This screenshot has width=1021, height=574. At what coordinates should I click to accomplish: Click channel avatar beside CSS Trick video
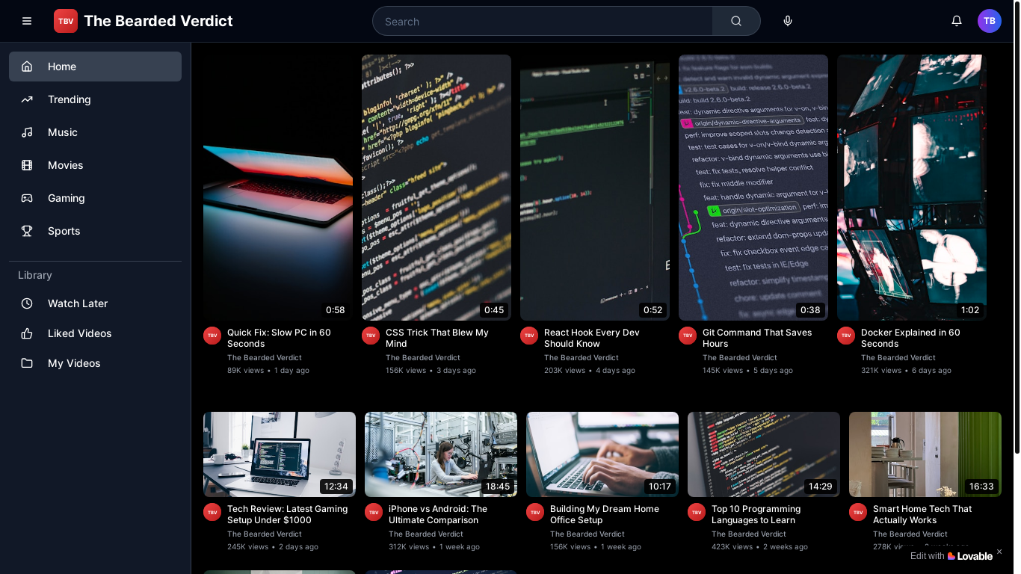pos(371,336)
